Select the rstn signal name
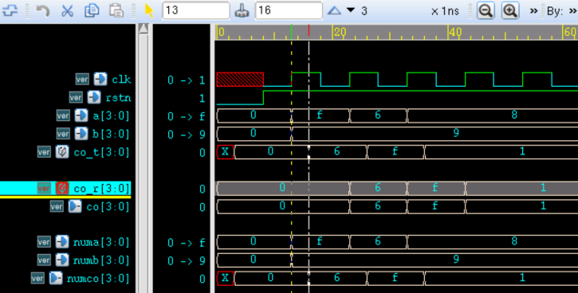578x293 pixels. 118,98
